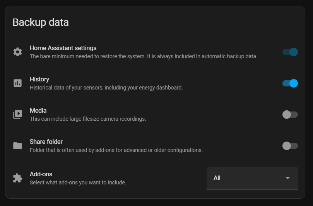
Task: Disable the History backup toggle
Action: tap(290, 83)
